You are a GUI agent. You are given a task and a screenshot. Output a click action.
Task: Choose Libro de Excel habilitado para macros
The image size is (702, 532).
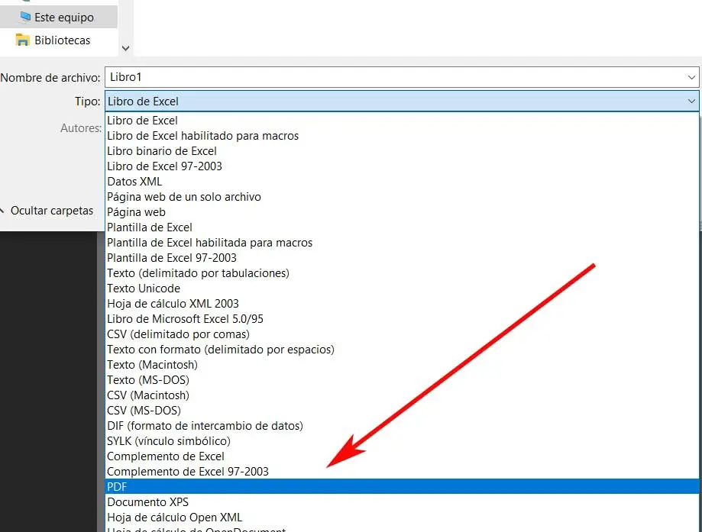click(402, 136)
